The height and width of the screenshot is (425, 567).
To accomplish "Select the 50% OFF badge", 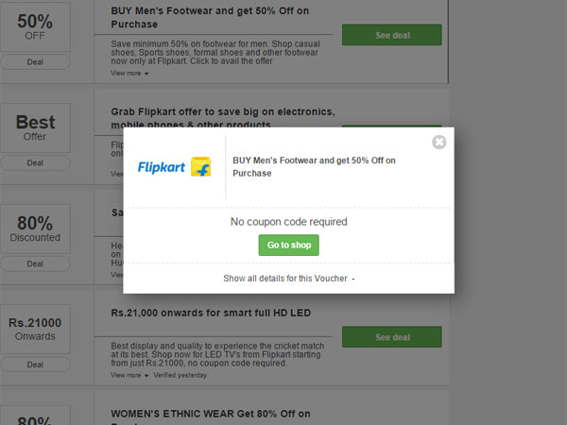I will click(x=35, y=25).
